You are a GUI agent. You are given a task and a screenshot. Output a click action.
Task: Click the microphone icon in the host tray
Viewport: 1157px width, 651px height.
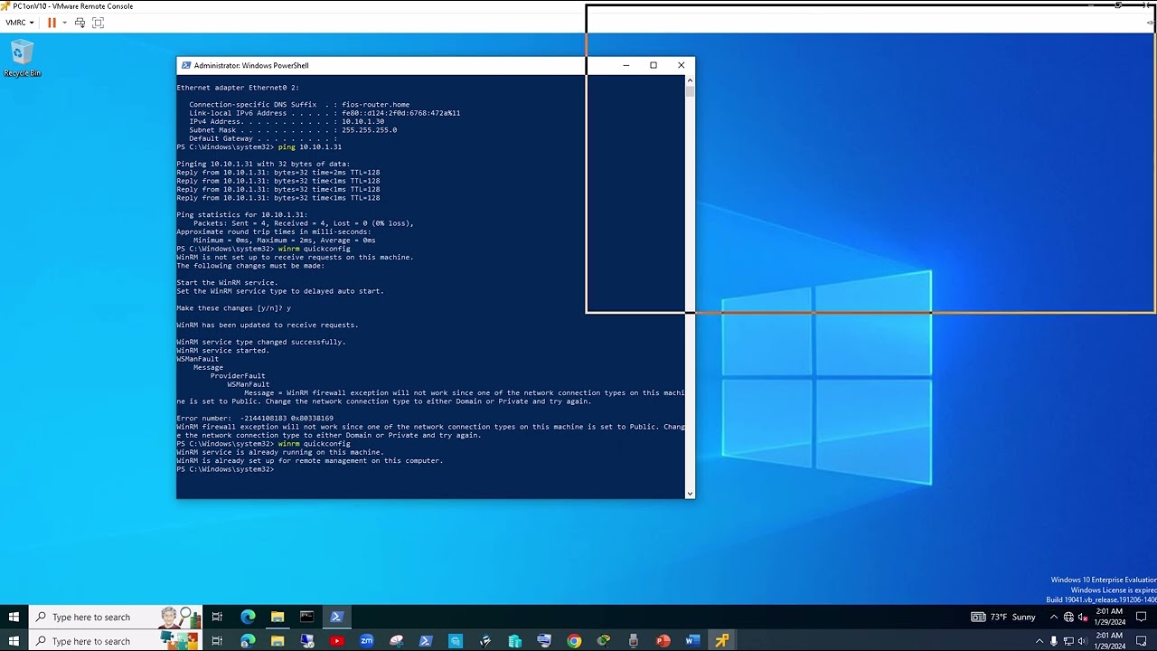click(x=1054, y=641)
